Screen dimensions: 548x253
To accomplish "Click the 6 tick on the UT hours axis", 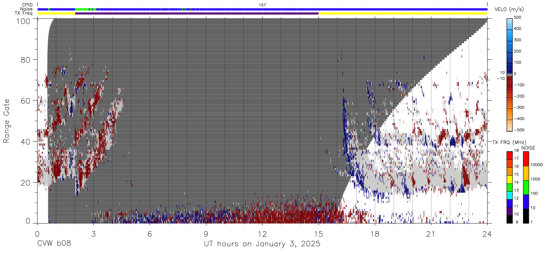I will tap(150, 233).
